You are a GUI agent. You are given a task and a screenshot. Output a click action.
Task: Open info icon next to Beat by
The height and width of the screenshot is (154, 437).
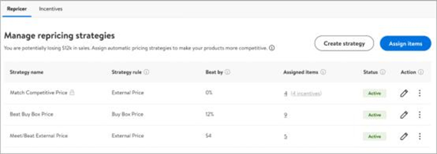[227, 72]
